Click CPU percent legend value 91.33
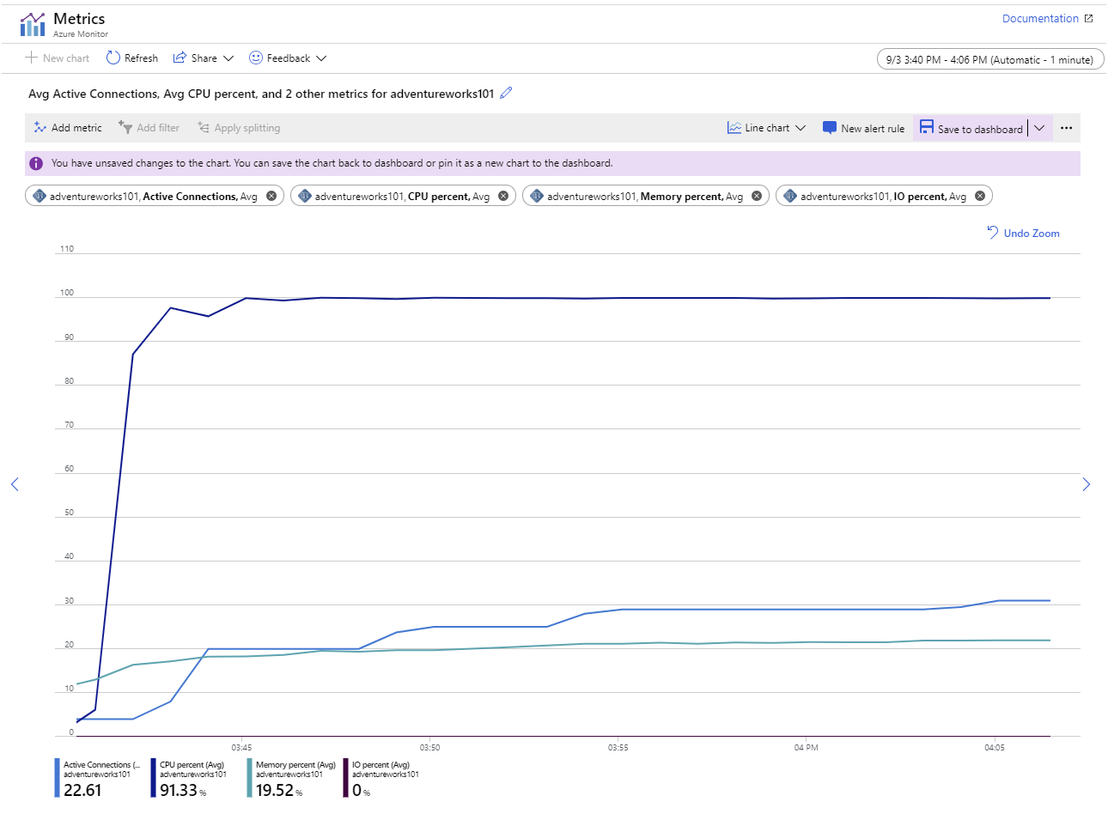The image size is (1108, 820). pos(179,790)
